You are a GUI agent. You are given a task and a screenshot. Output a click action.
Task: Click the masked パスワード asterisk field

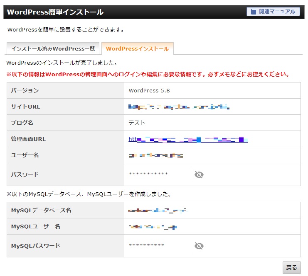148,174
